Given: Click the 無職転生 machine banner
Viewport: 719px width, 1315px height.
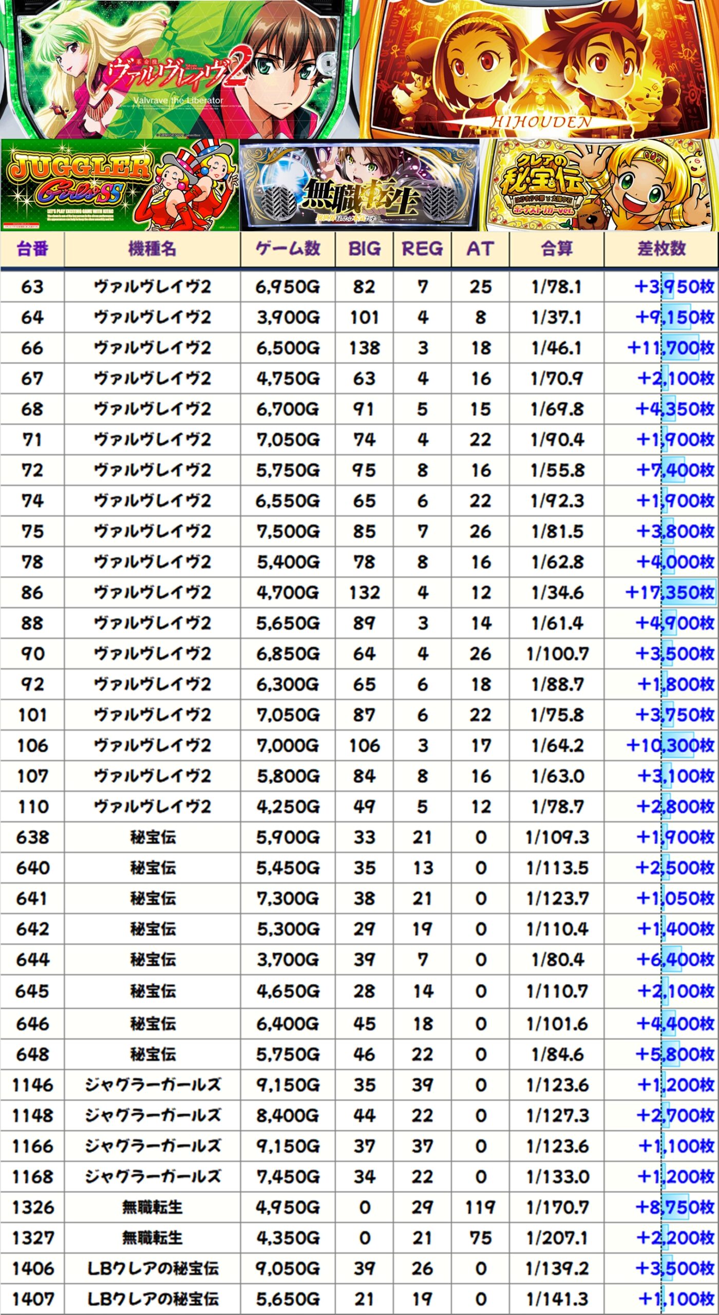Looking at the screenshot, I should click(359, 185).
